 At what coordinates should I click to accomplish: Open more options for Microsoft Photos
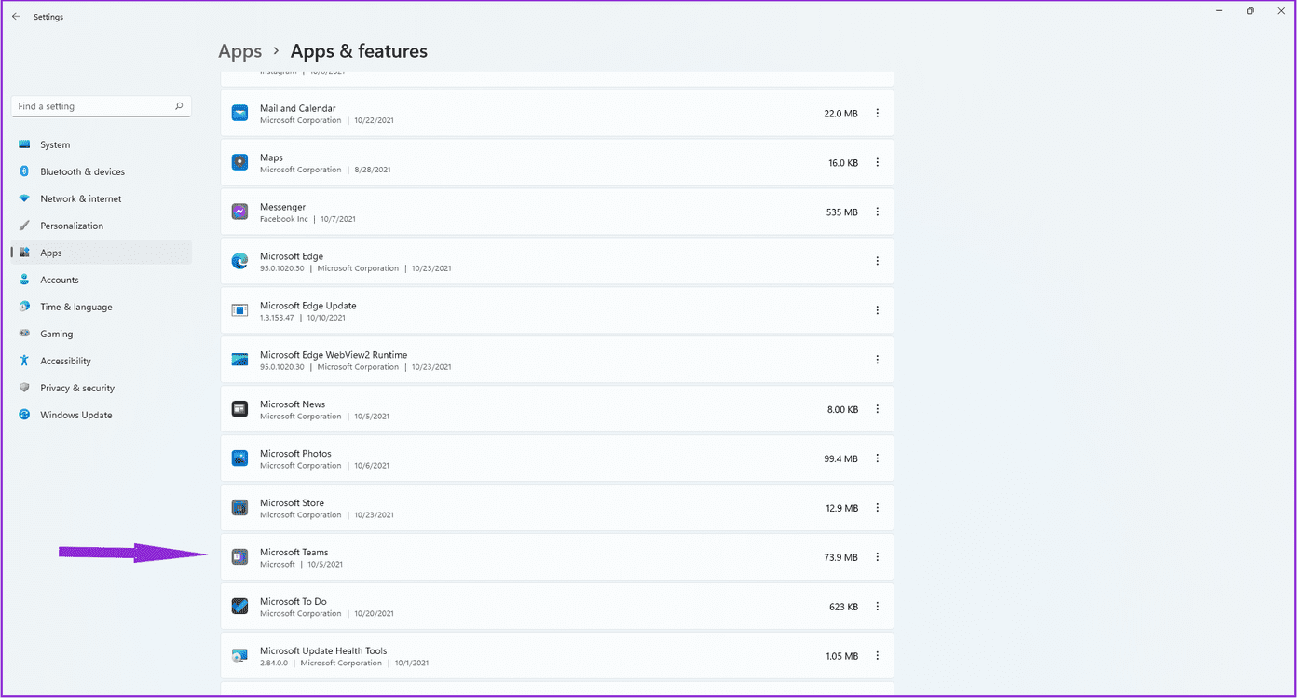[877, 459]
